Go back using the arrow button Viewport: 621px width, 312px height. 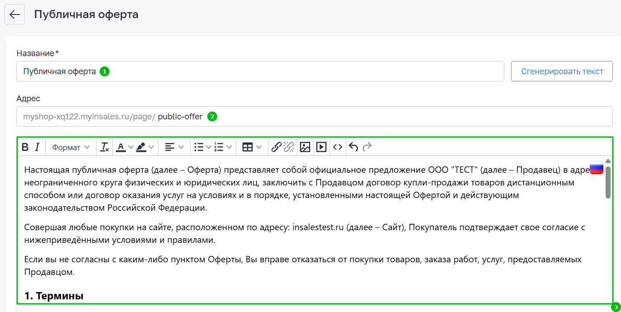(14, 14)
